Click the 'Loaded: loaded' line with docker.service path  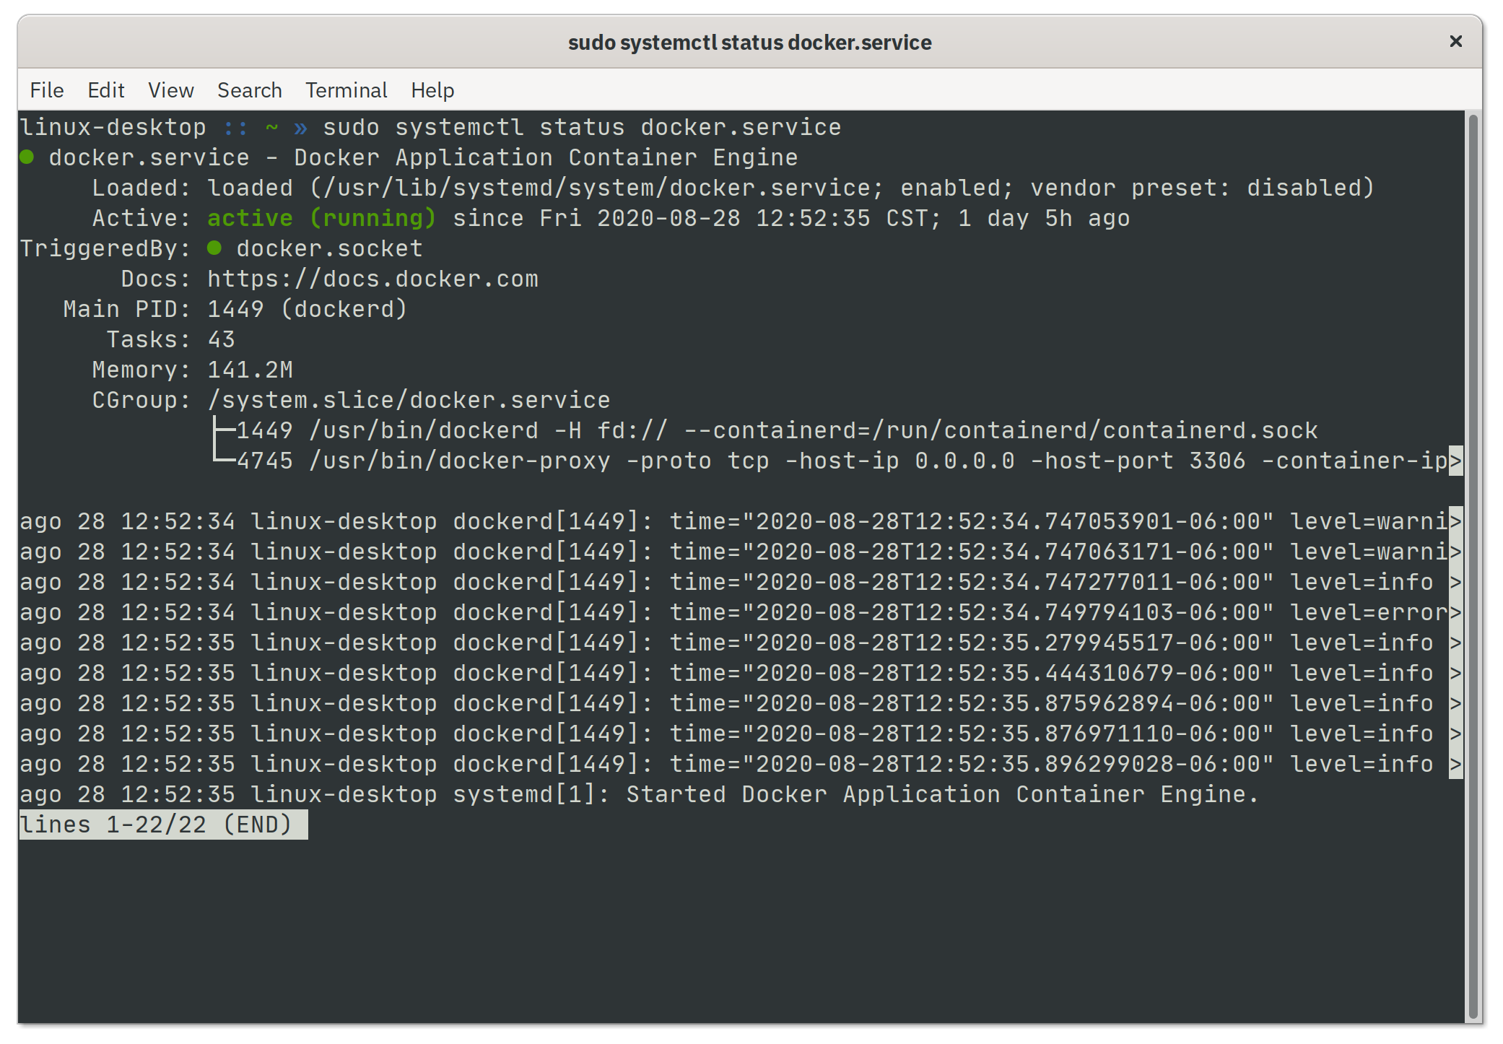(x=733, y=188)
